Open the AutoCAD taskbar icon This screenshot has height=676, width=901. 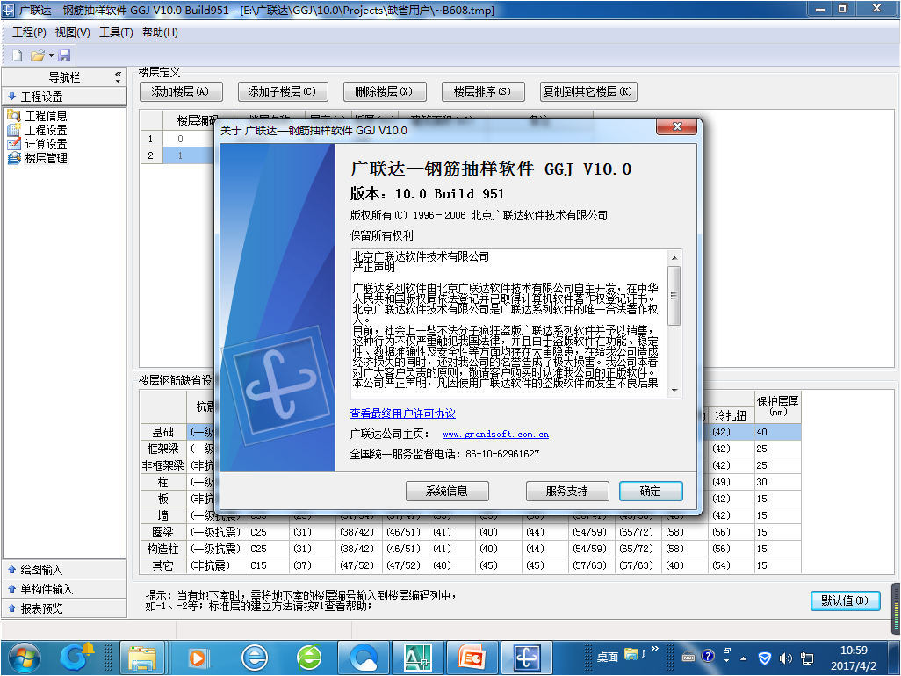coord(418,658)
